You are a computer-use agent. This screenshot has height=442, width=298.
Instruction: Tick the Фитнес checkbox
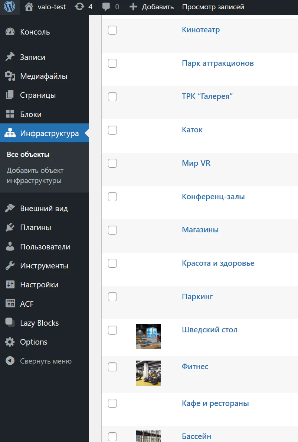[112, 367]
